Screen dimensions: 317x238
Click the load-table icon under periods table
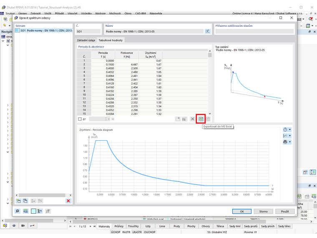(178, 119)
